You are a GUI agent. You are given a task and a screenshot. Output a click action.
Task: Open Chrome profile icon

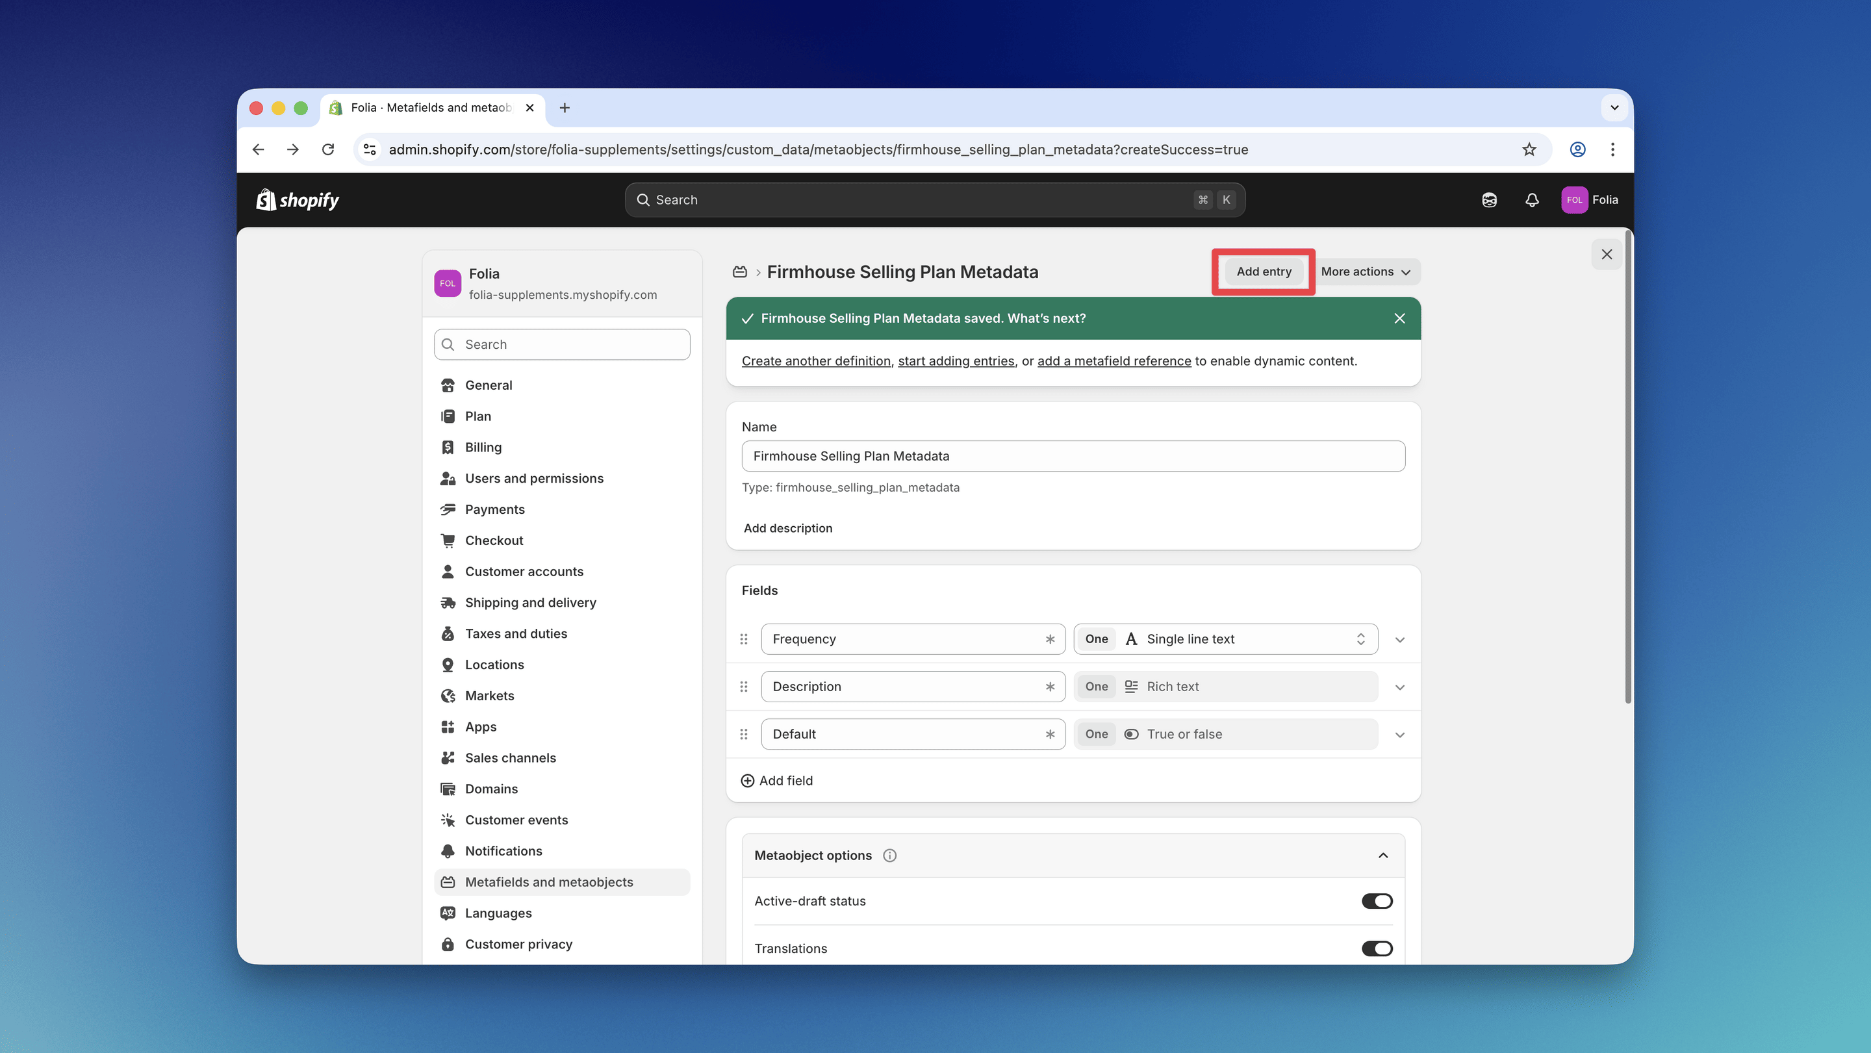(1577, 149)
